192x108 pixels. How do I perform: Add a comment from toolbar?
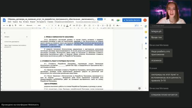tap(77, 25)
